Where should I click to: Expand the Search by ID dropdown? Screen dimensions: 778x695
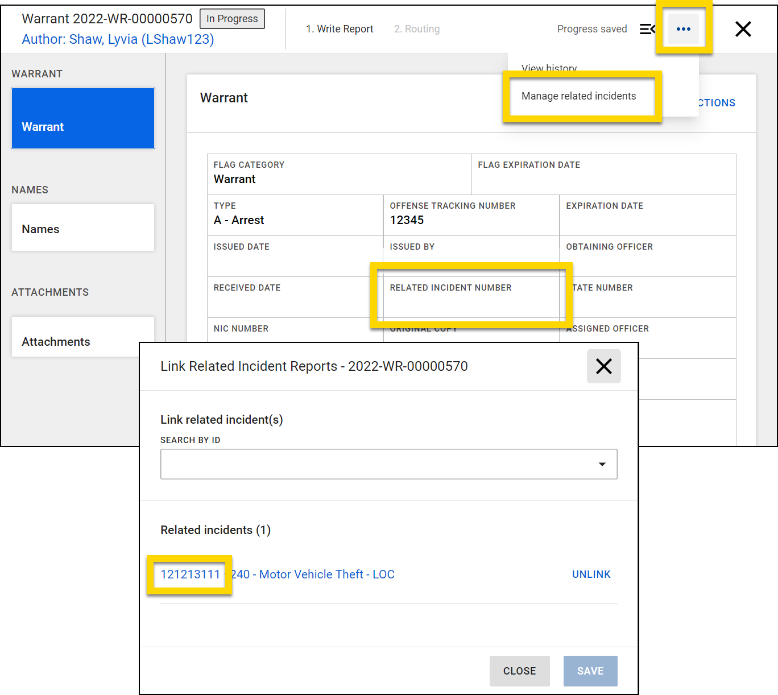point(602,464)
